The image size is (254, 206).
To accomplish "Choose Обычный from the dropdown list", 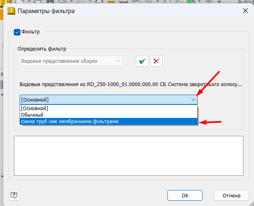I will [109, 115].
